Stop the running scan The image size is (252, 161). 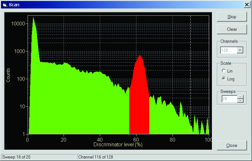pyautogui.click(x=232, y=17)
